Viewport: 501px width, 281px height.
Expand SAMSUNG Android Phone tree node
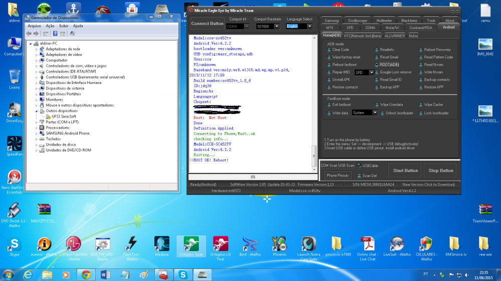[x=37, y=133]
